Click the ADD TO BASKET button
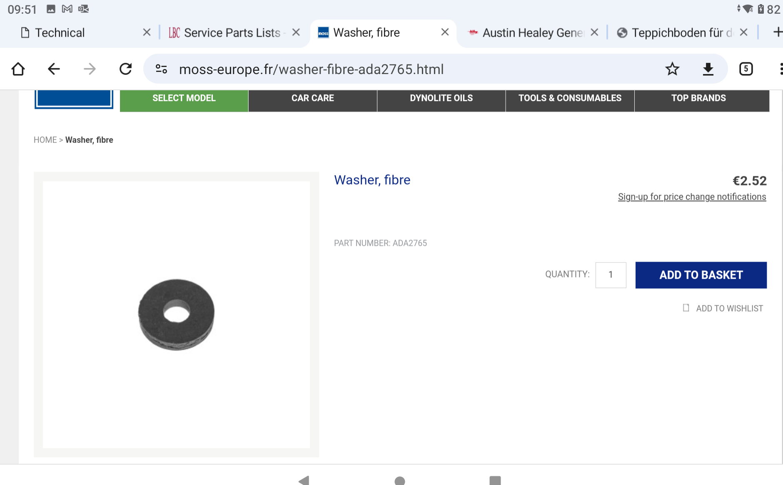 coord(701,275)
